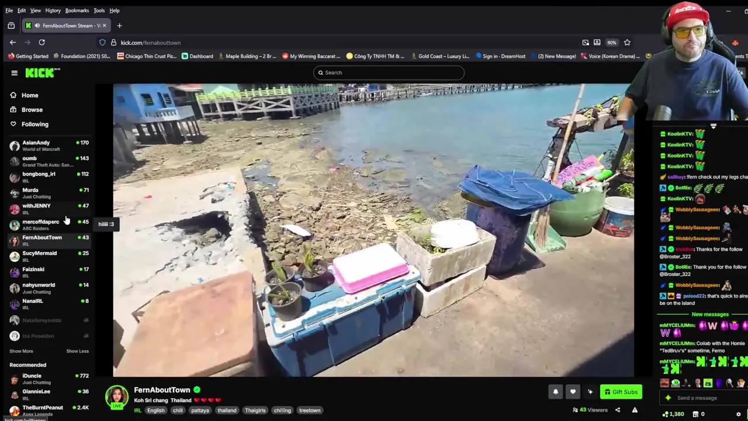The height and width of the screenshot is (421, 748).
Task: Open the Tools menu
Action: [x=99, y=11]
